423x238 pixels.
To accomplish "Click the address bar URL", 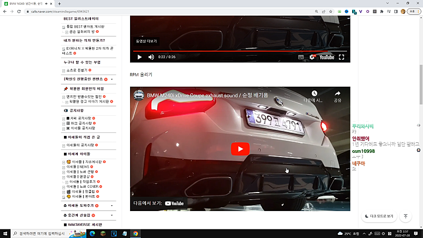I will 60,12.
